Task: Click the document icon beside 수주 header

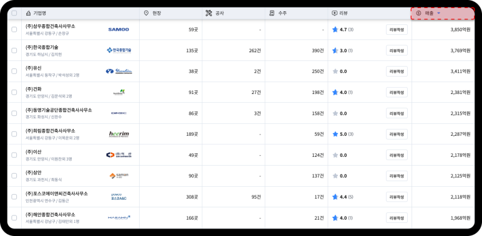Action: coord(272,13)
